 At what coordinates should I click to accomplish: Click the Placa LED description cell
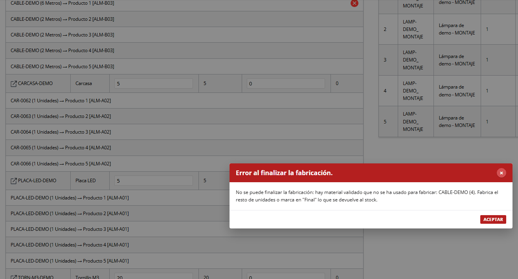click(90, 181)
